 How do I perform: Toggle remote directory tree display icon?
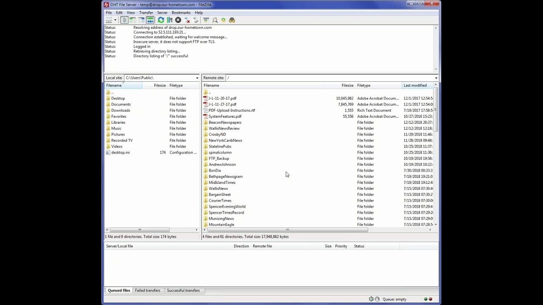[141, 20]
